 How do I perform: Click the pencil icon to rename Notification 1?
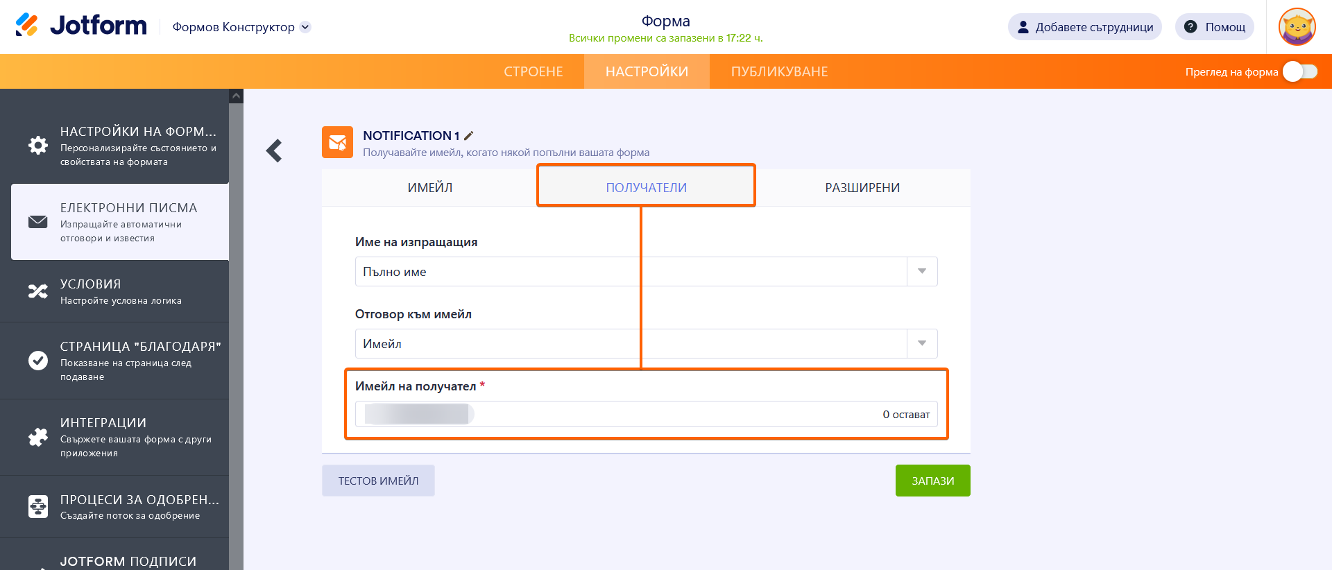469,136
